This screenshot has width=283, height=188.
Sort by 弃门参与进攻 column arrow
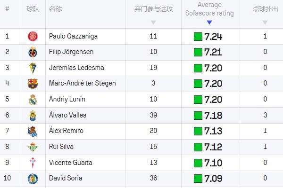coord(153,22)
